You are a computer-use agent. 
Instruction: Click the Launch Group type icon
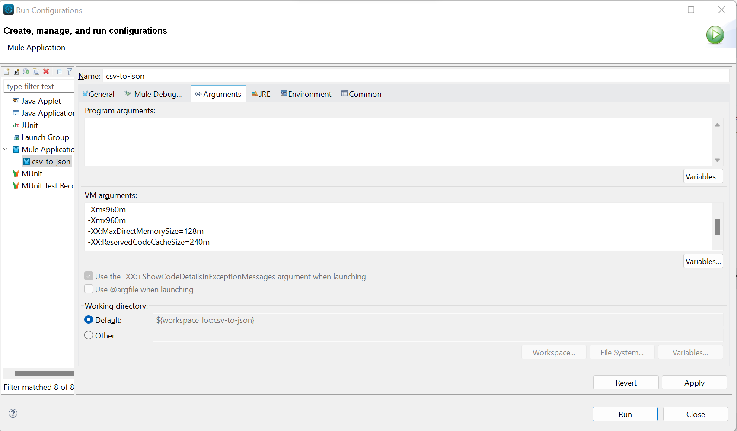(16, 137)
